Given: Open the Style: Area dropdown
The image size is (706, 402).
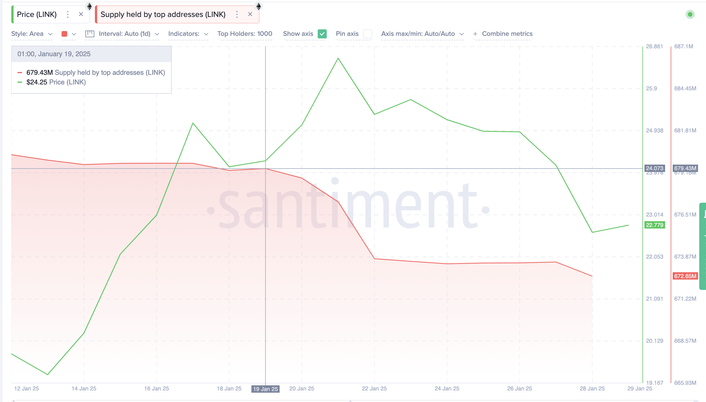Looking at the screenshot, I should [x=32, y=34].
